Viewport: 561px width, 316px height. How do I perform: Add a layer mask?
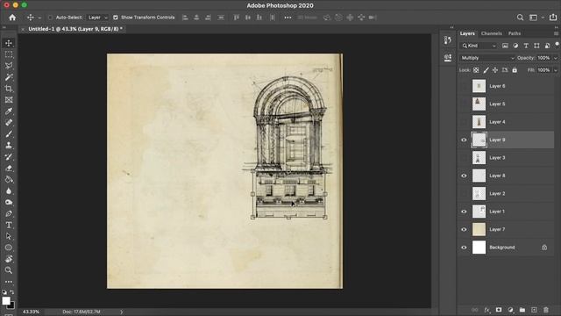point(499,310)
